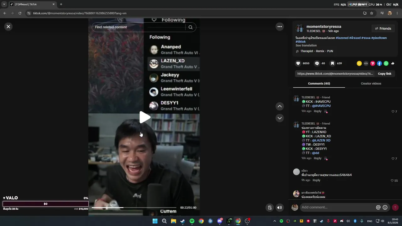The image size is (402, 226).
Task: Get the embed code icon
Action: [x=366, y=63]
